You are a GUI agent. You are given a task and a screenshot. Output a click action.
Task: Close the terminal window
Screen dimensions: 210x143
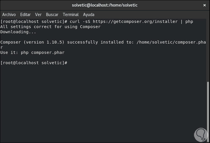(204, 5)
